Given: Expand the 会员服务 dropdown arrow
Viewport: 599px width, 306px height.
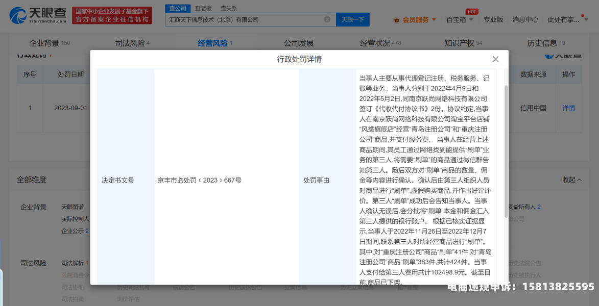Looking at the screenshot, I should point(434,20).
